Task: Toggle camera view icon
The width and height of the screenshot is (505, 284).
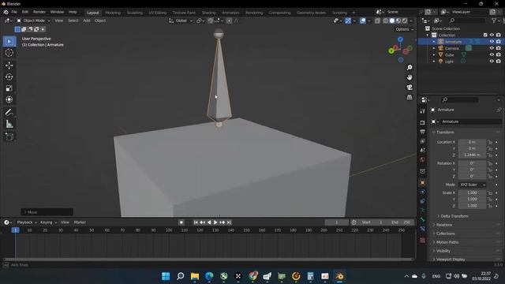Action: click(410, 88)
